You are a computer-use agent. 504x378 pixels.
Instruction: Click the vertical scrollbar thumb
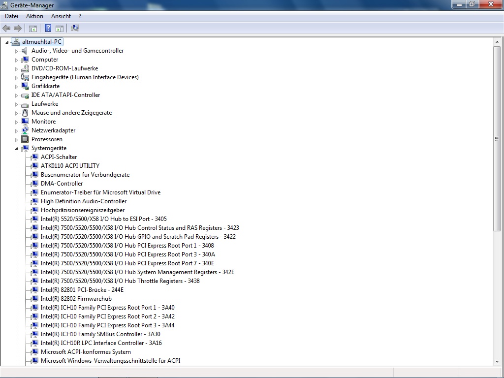pyautogui.click(x=497, y=138)
